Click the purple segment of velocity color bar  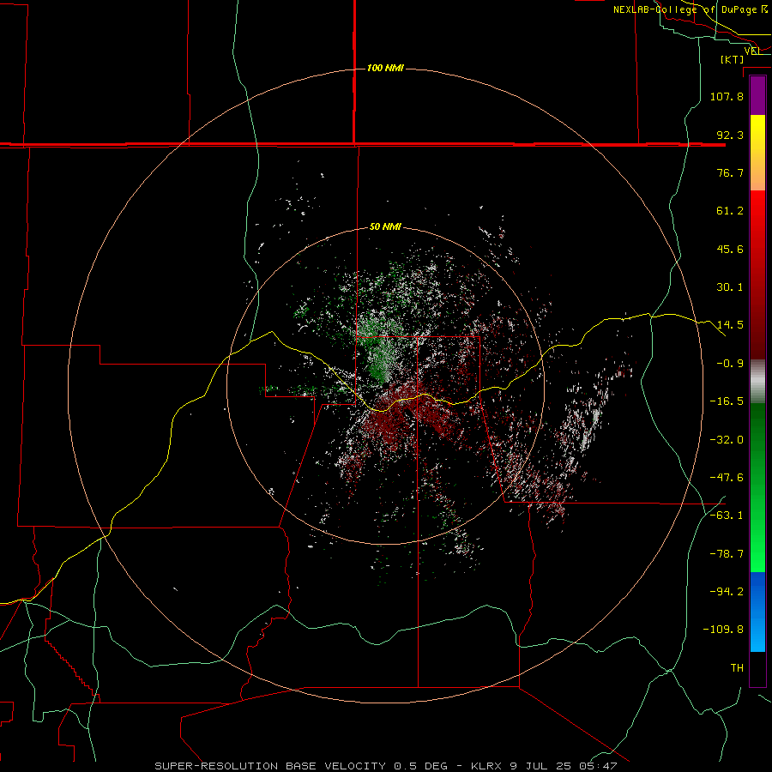click(757, 96)
